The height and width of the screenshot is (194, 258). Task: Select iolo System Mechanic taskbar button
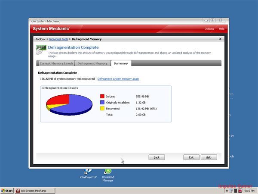coord(35,191)
